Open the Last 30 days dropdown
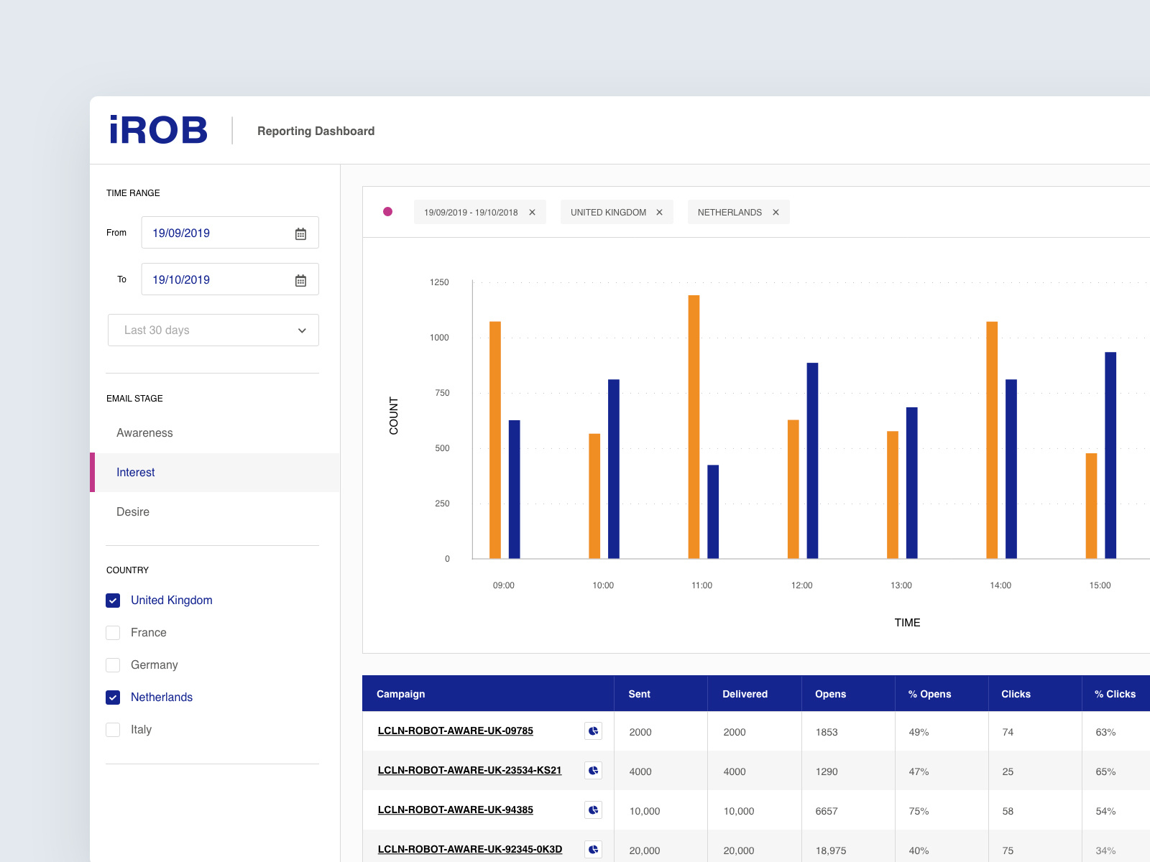Image resolution: width=1150 pixels, height=862 pixels. [213, 330]
